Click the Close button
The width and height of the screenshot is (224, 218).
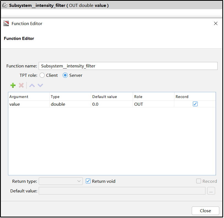click(205, 211)
